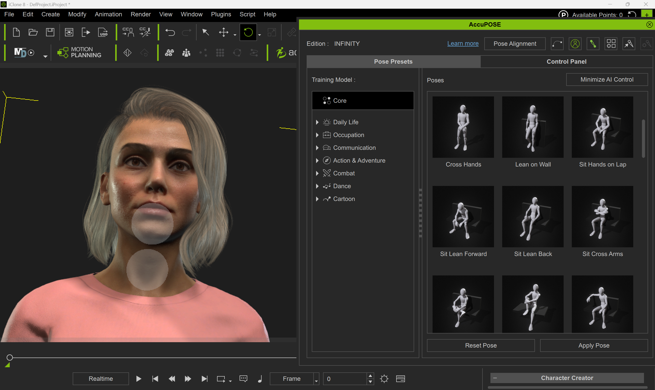Screen dimensions: 655x390
Task: Click the play button
Action: pos(138,379)
